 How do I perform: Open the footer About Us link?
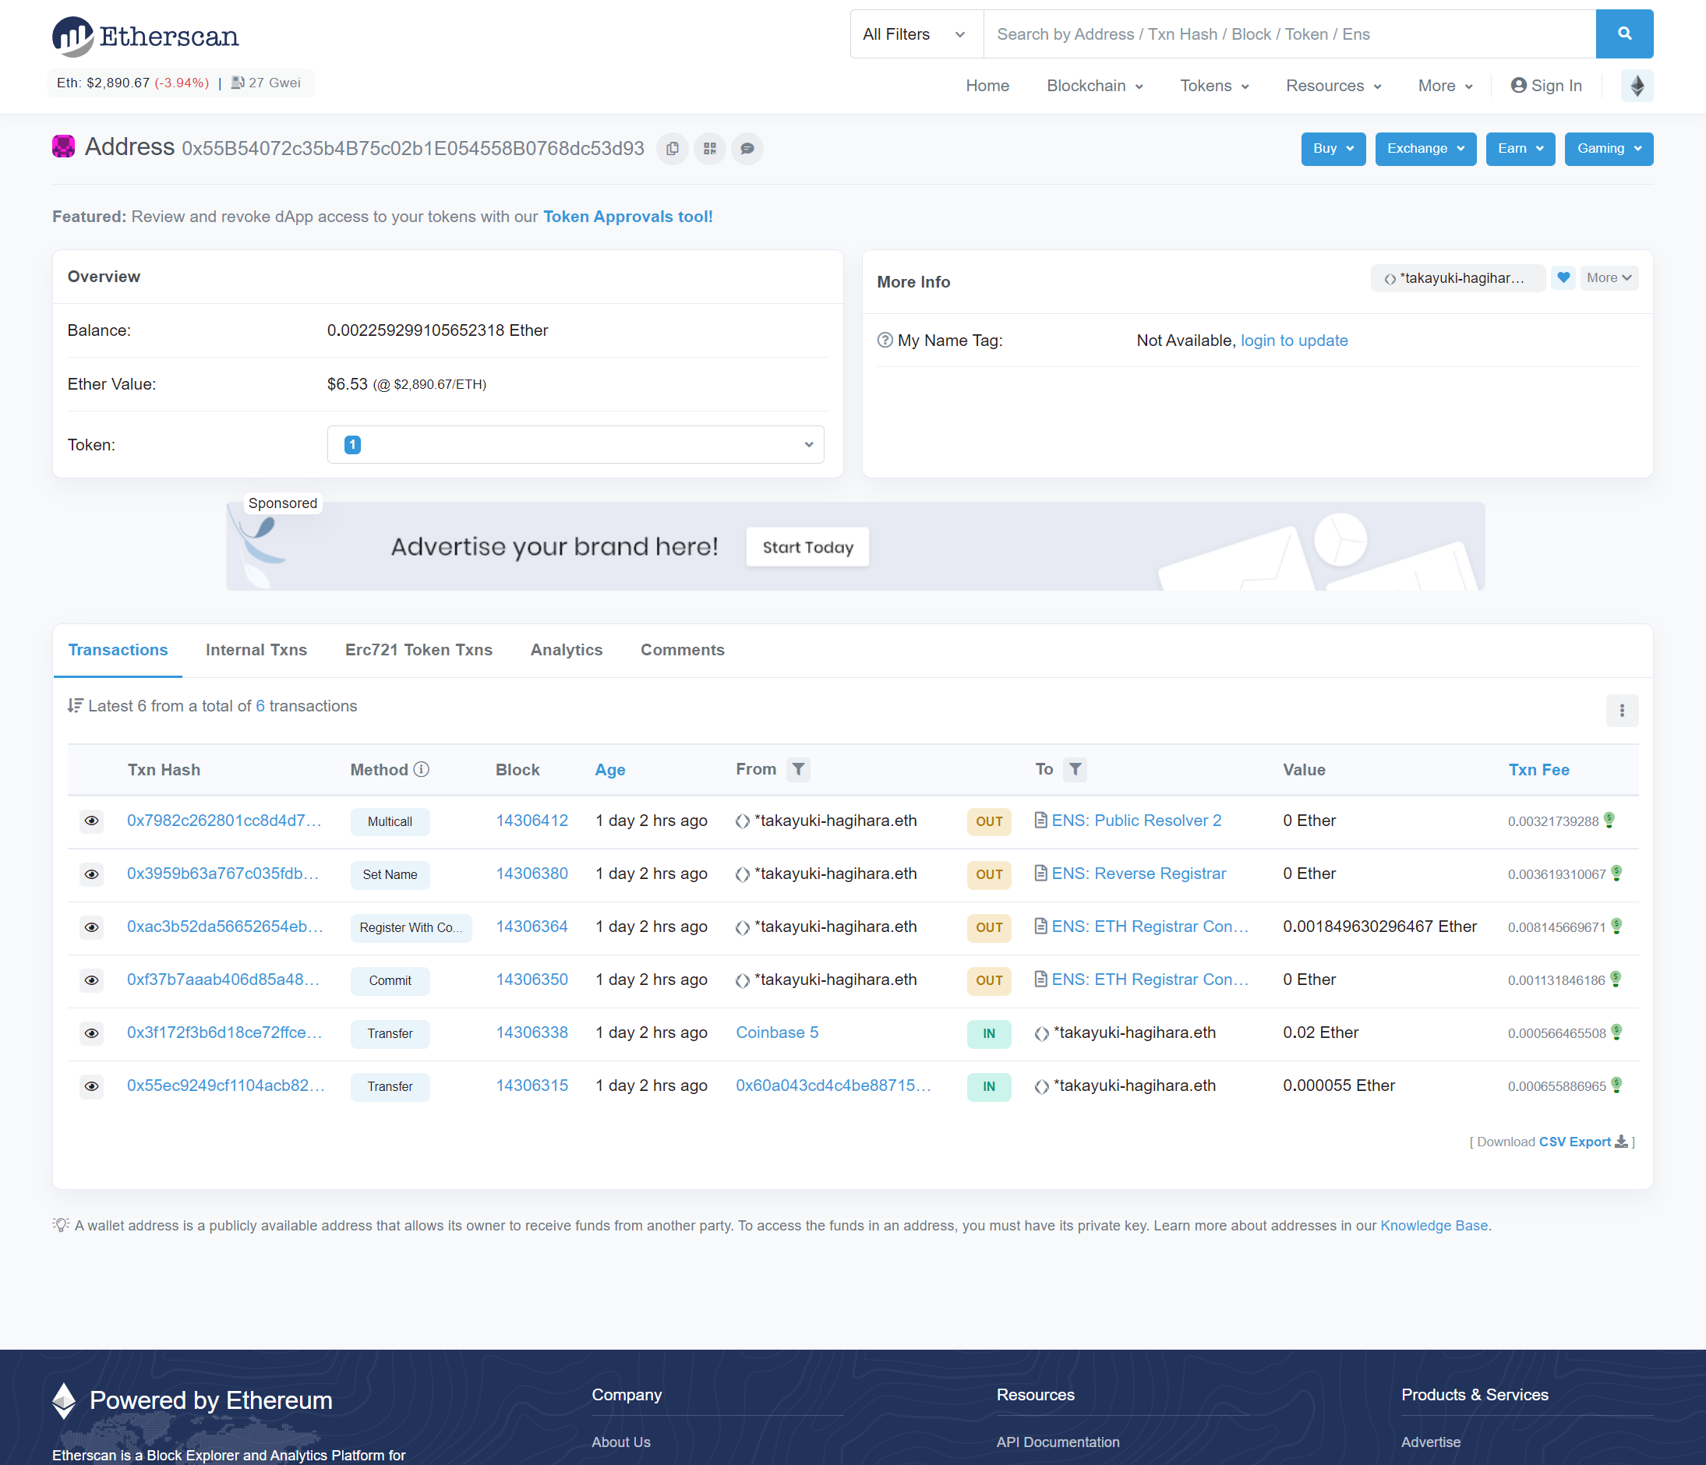point(621,1442)
